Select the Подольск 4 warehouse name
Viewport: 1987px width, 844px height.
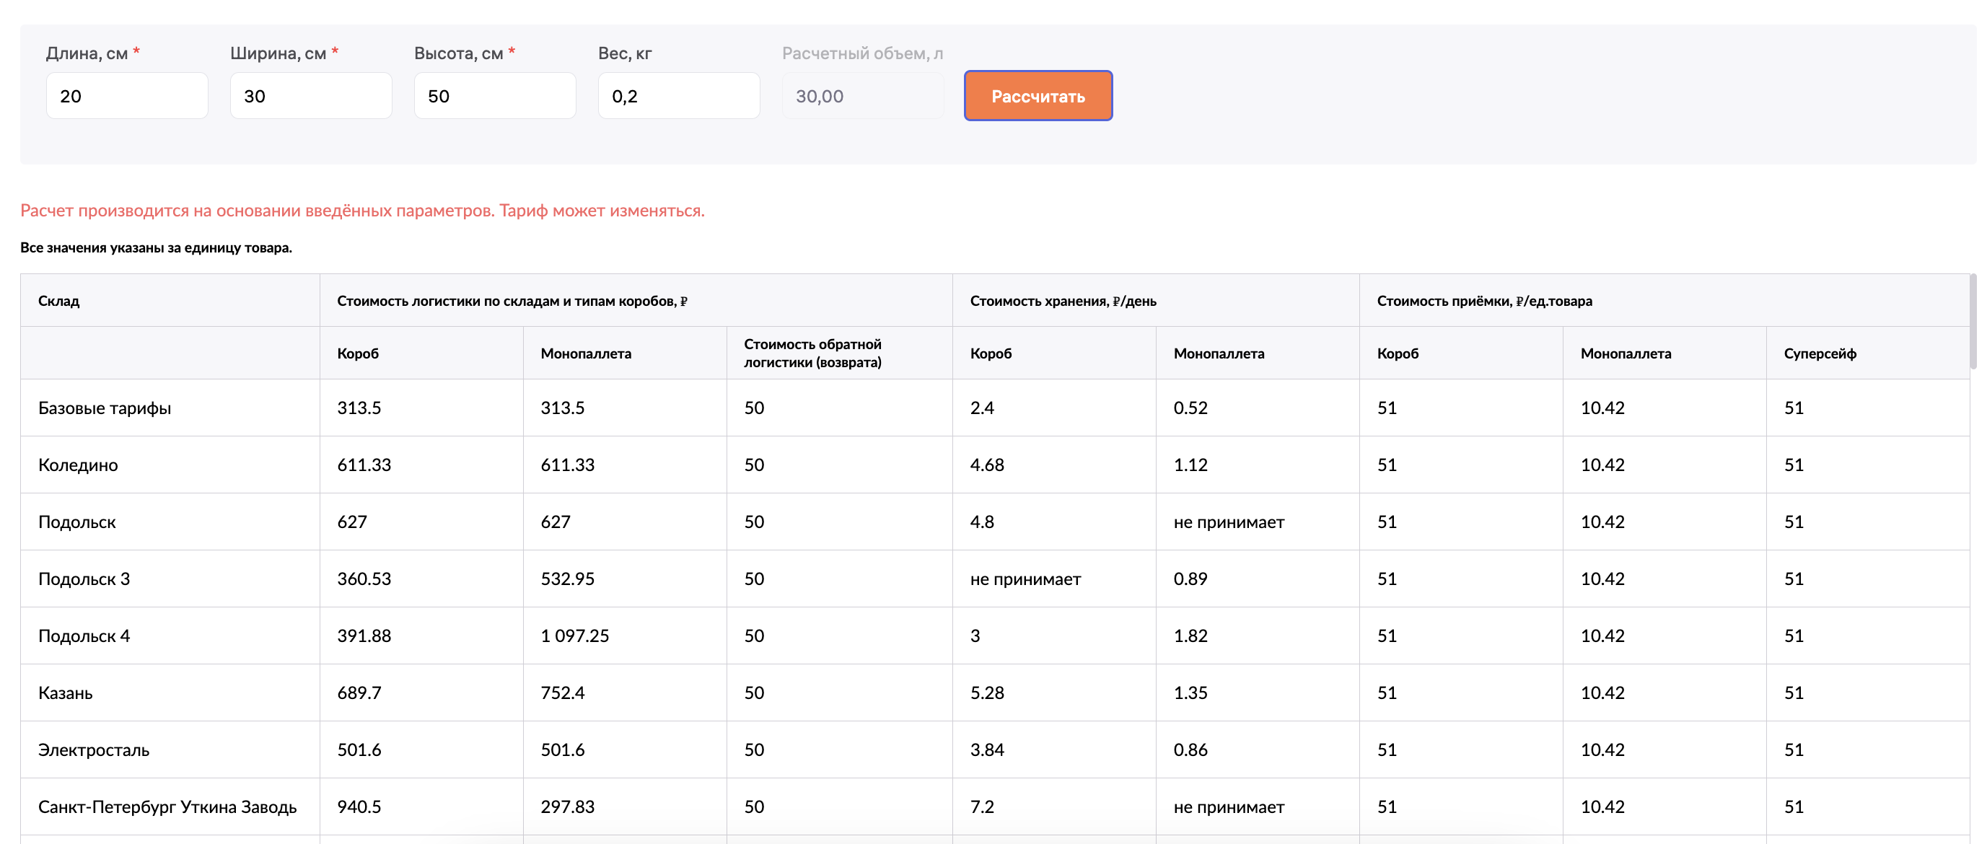point(84,636)
